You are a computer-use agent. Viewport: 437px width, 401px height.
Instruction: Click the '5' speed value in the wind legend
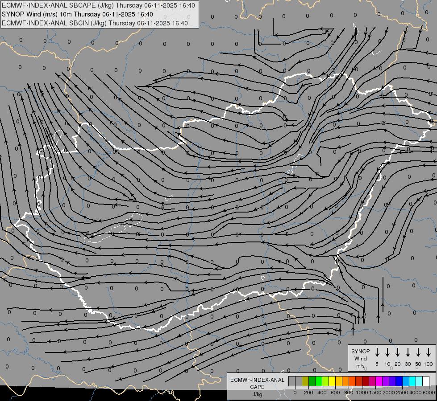[377, 364]
